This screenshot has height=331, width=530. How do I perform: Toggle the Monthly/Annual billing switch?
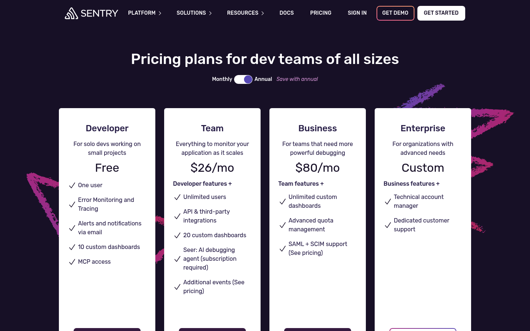click(243, 79)
